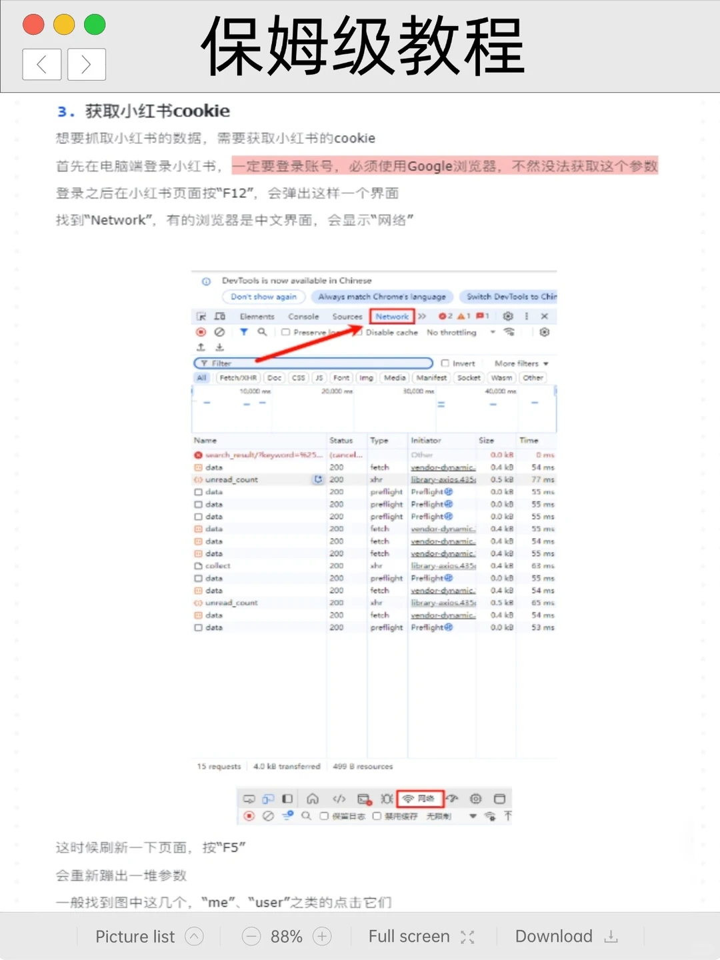The width and height of the screenshot is (720, 960).
Task: Check the Disable cache checkbox
Action: point(359,332)
